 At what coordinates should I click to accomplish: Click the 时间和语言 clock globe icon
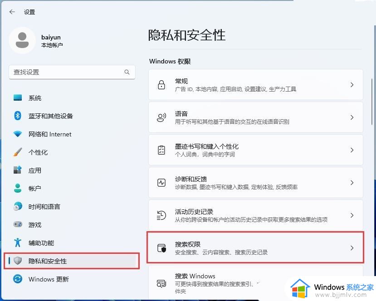click(x=18, y=206)
